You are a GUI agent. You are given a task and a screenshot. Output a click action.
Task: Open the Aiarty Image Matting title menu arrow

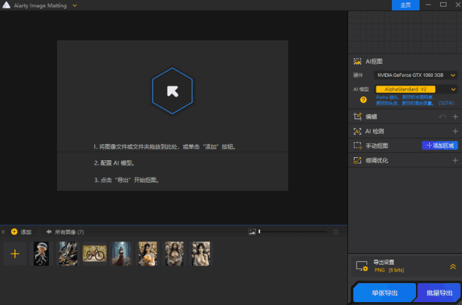[75, 5]
